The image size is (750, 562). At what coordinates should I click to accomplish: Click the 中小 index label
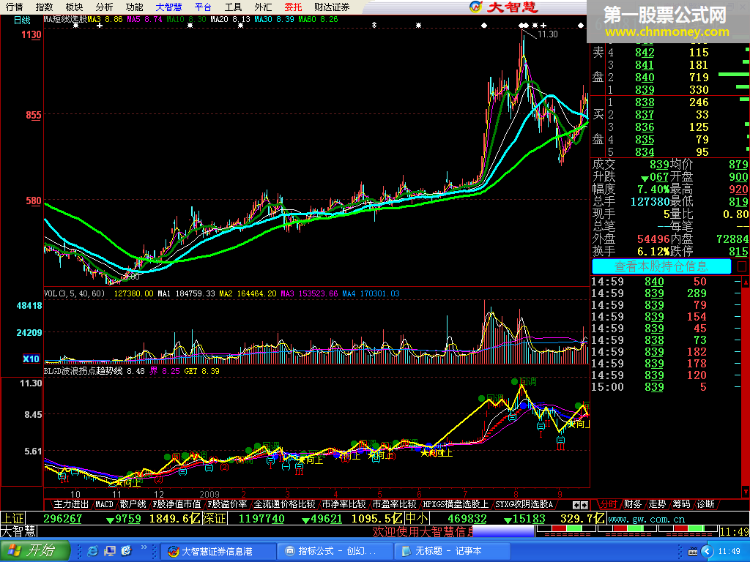[417, 519]
